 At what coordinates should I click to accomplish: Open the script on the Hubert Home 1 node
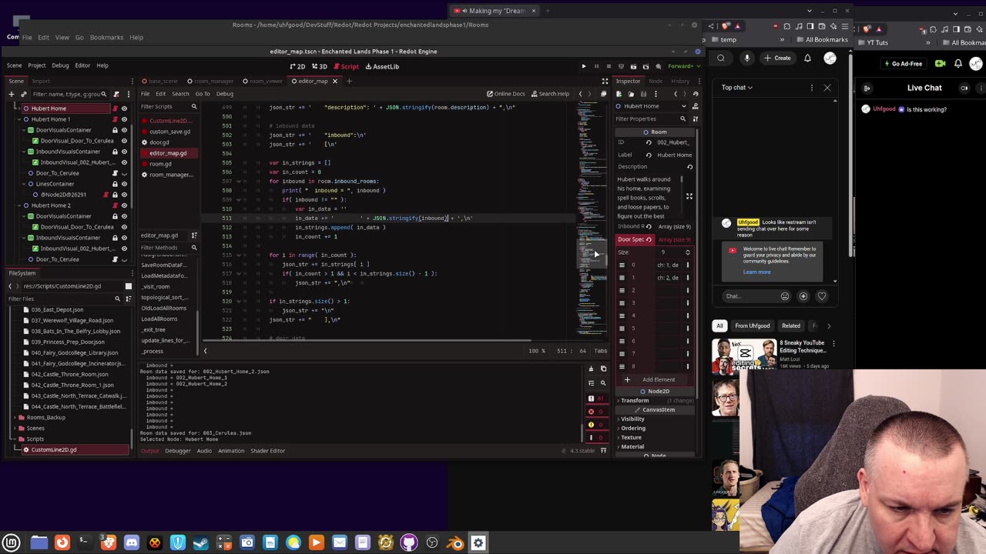point(115,119)
